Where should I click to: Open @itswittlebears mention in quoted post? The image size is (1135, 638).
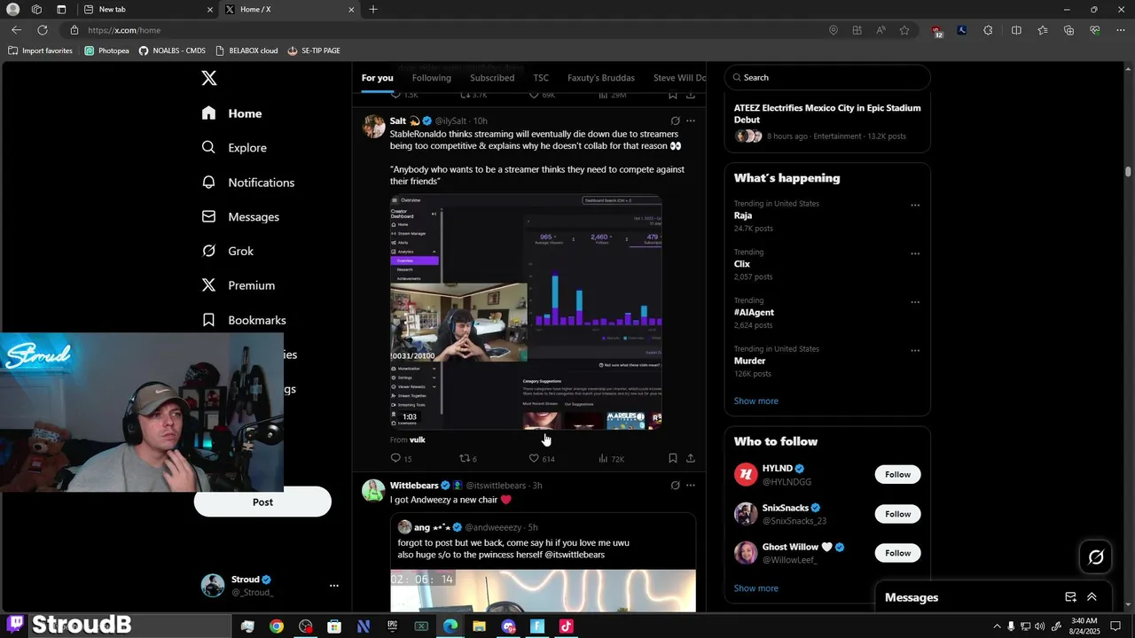[x=575, y=555]
